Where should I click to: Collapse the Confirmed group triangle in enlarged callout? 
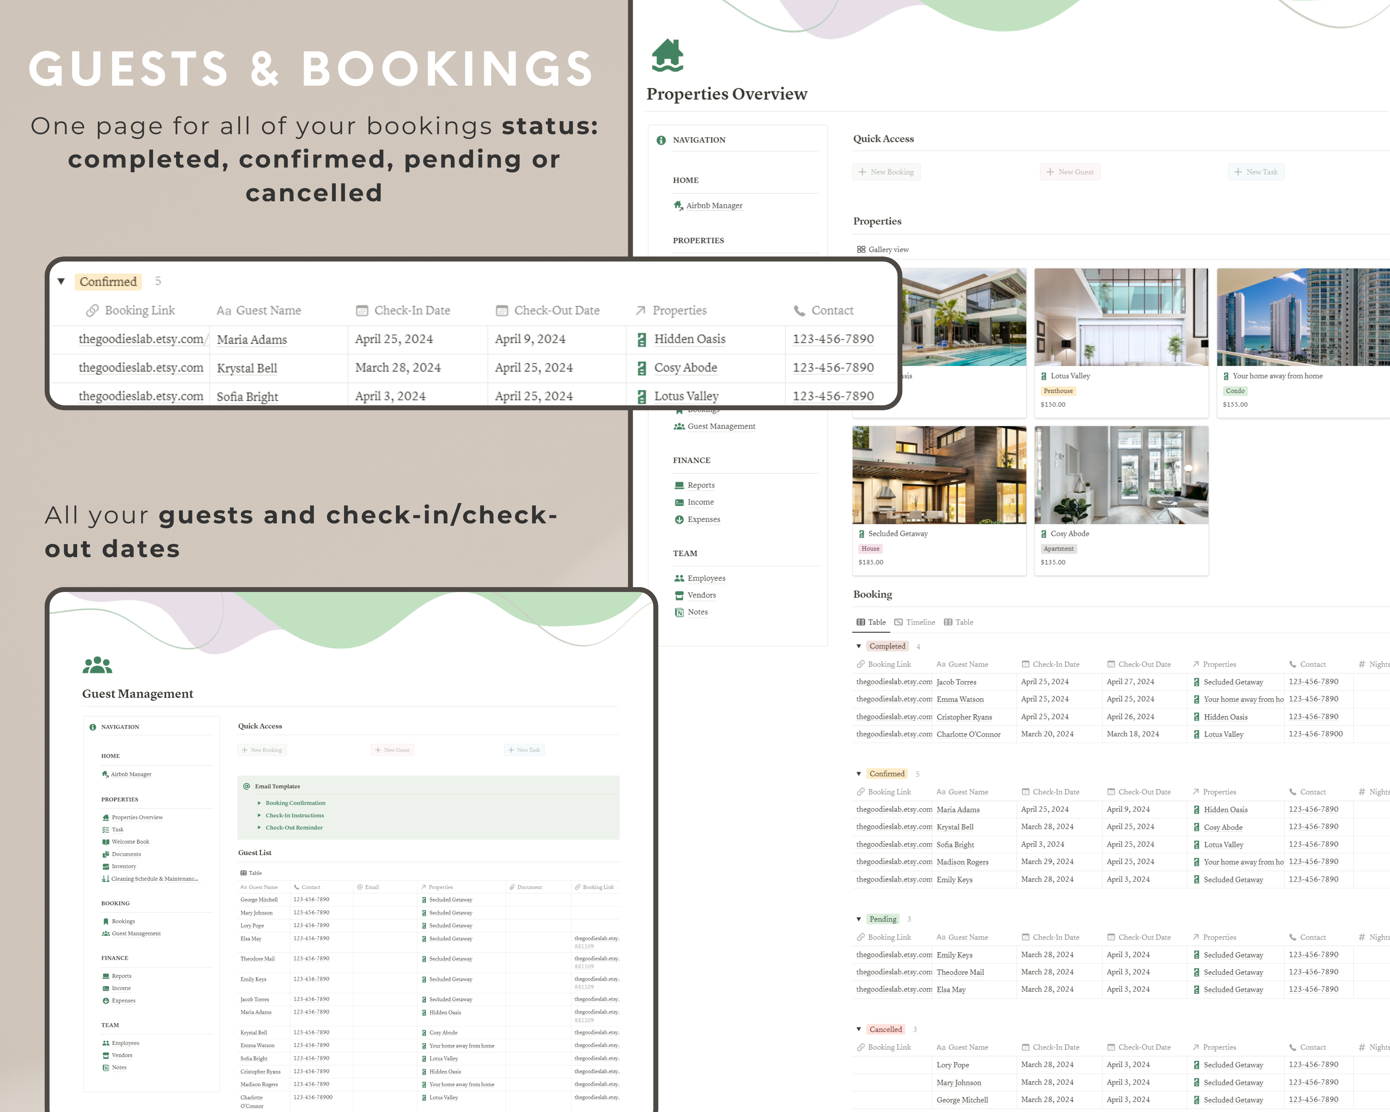[x=61, y=281]
